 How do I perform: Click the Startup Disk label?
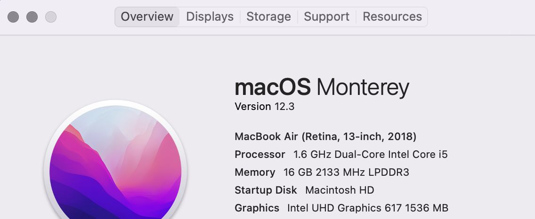[266, 190]
